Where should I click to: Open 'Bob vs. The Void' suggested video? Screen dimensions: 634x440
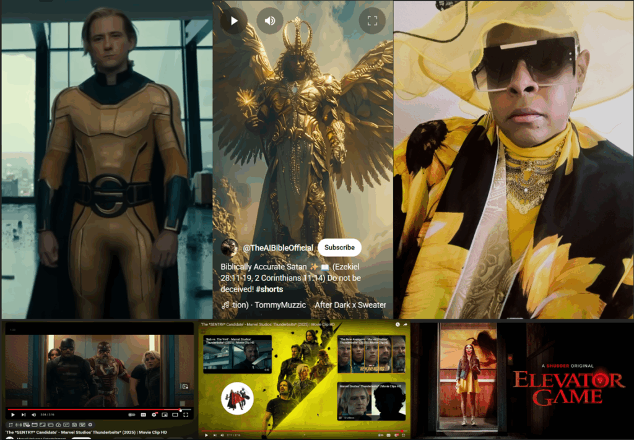click(237, 354)
